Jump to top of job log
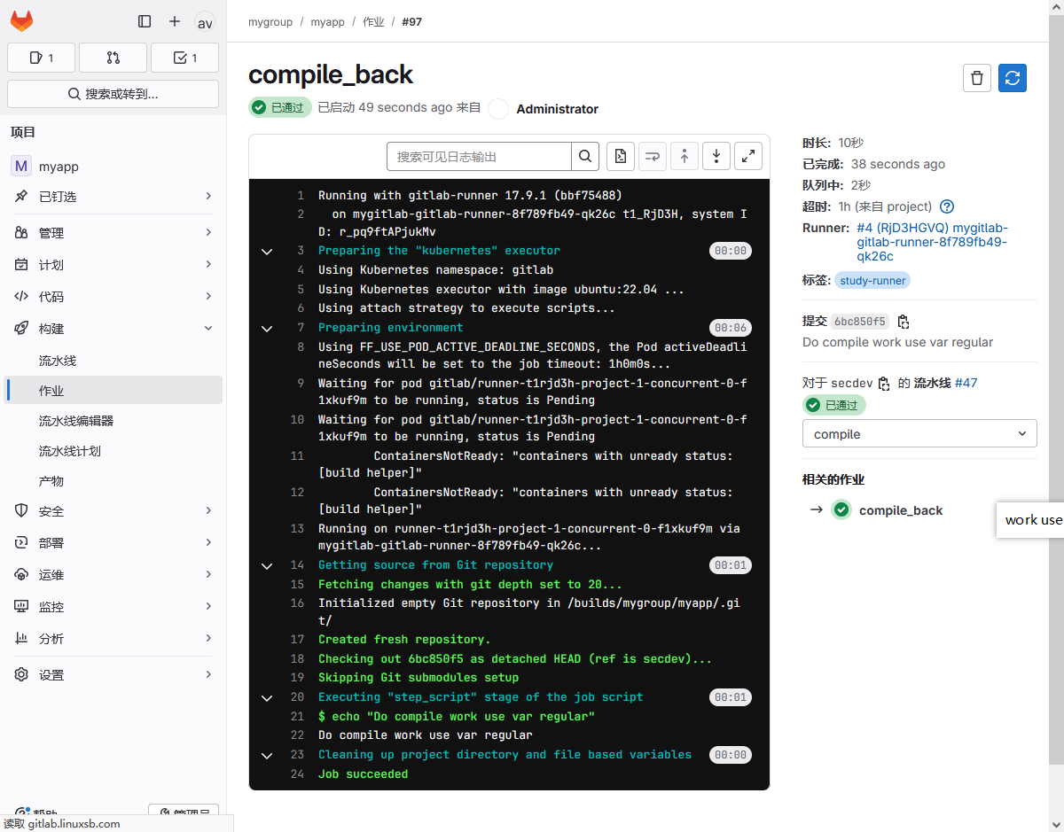Screen dimensions: 1064x832 coord(685,156)
